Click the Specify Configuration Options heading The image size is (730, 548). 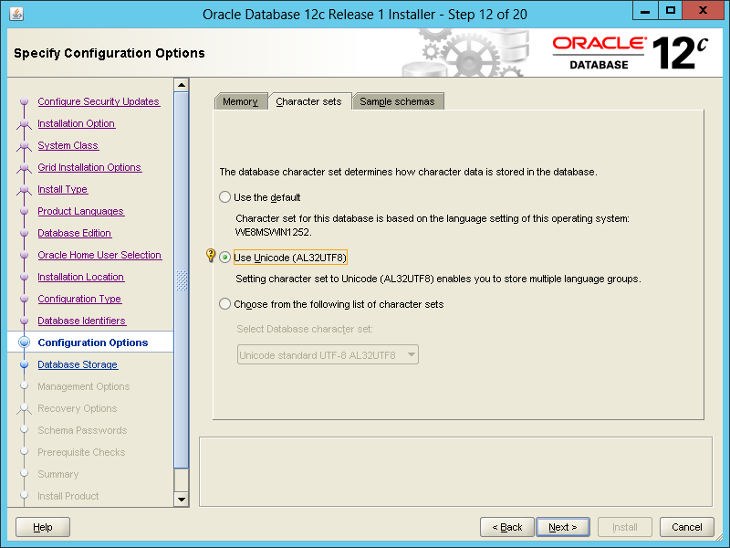click(x=109, y=53)
